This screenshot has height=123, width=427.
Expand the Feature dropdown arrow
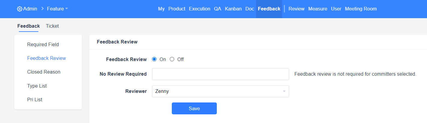67,9
